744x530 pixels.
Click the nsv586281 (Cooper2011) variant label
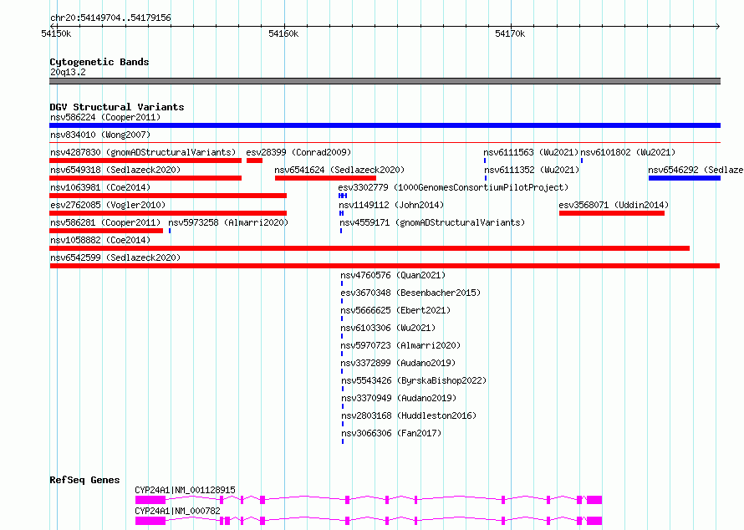click(x=105, y=222)
